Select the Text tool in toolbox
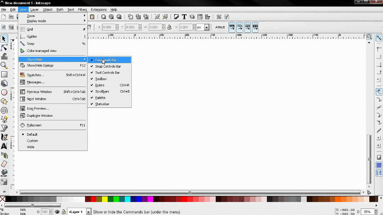Viewport: 383px width, 215px height. [x=4, y=146]
